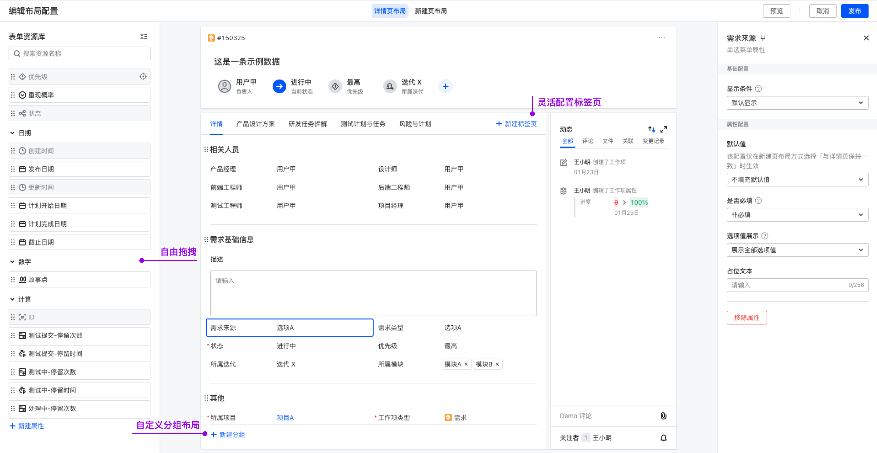Screen dimensions: 877x453
Task: Click the 100% progress value in activity log
Action: pos(639,202)
